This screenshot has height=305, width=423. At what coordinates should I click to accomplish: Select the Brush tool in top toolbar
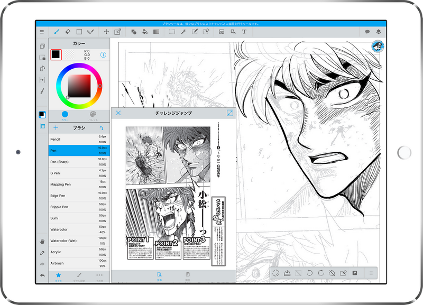(x=57, y=32)
